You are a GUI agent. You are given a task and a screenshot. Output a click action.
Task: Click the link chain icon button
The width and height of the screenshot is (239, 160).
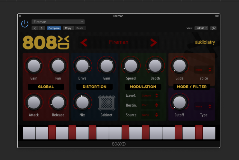[213, 28]
